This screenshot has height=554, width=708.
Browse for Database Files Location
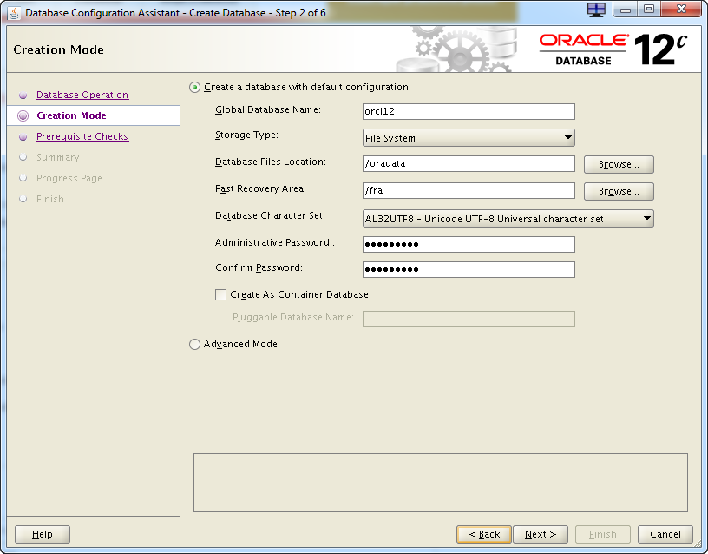click(619, 164)
